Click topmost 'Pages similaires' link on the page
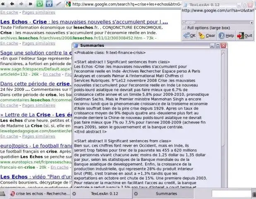256x199 pixels. pos(39,12)
